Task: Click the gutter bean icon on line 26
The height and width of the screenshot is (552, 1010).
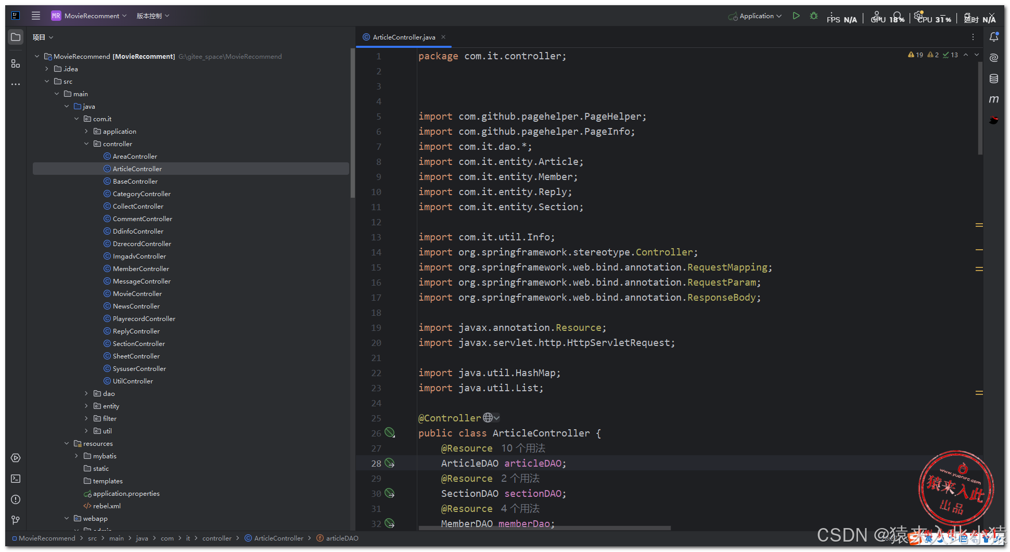Action: [x=390, y=432]
